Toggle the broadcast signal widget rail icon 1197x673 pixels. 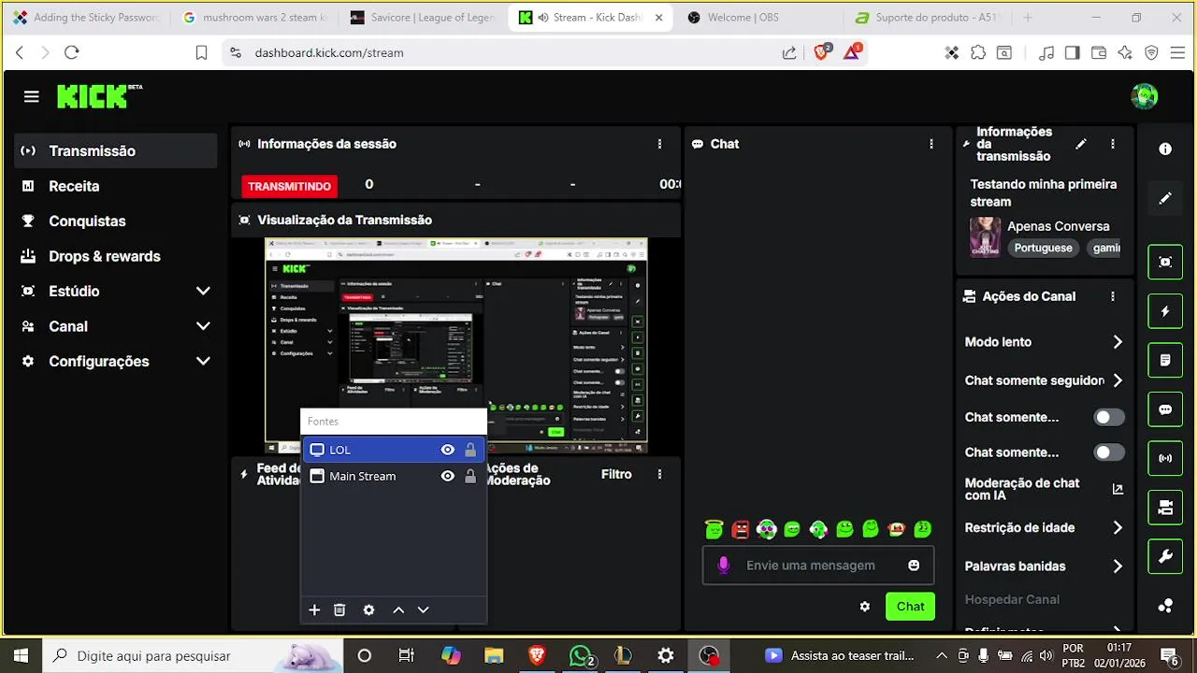tap(1165, 458)
